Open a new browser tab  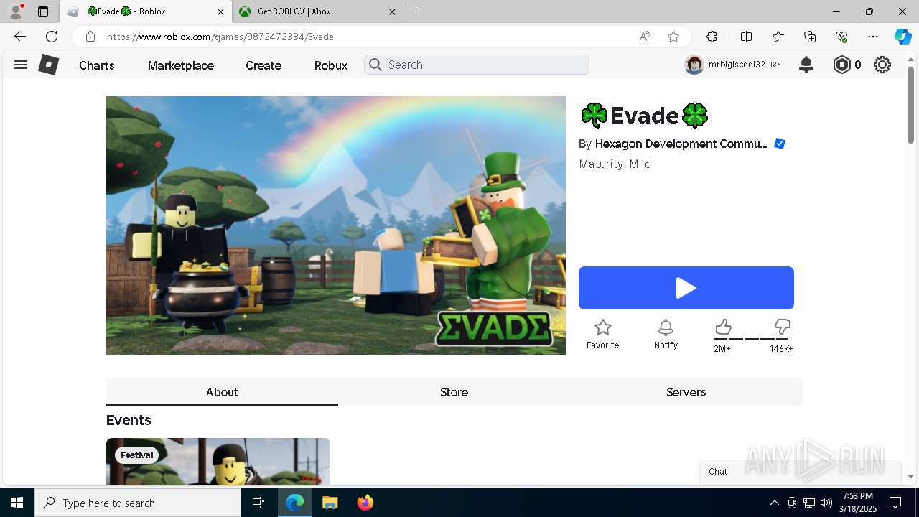click(x=416, y=11)
